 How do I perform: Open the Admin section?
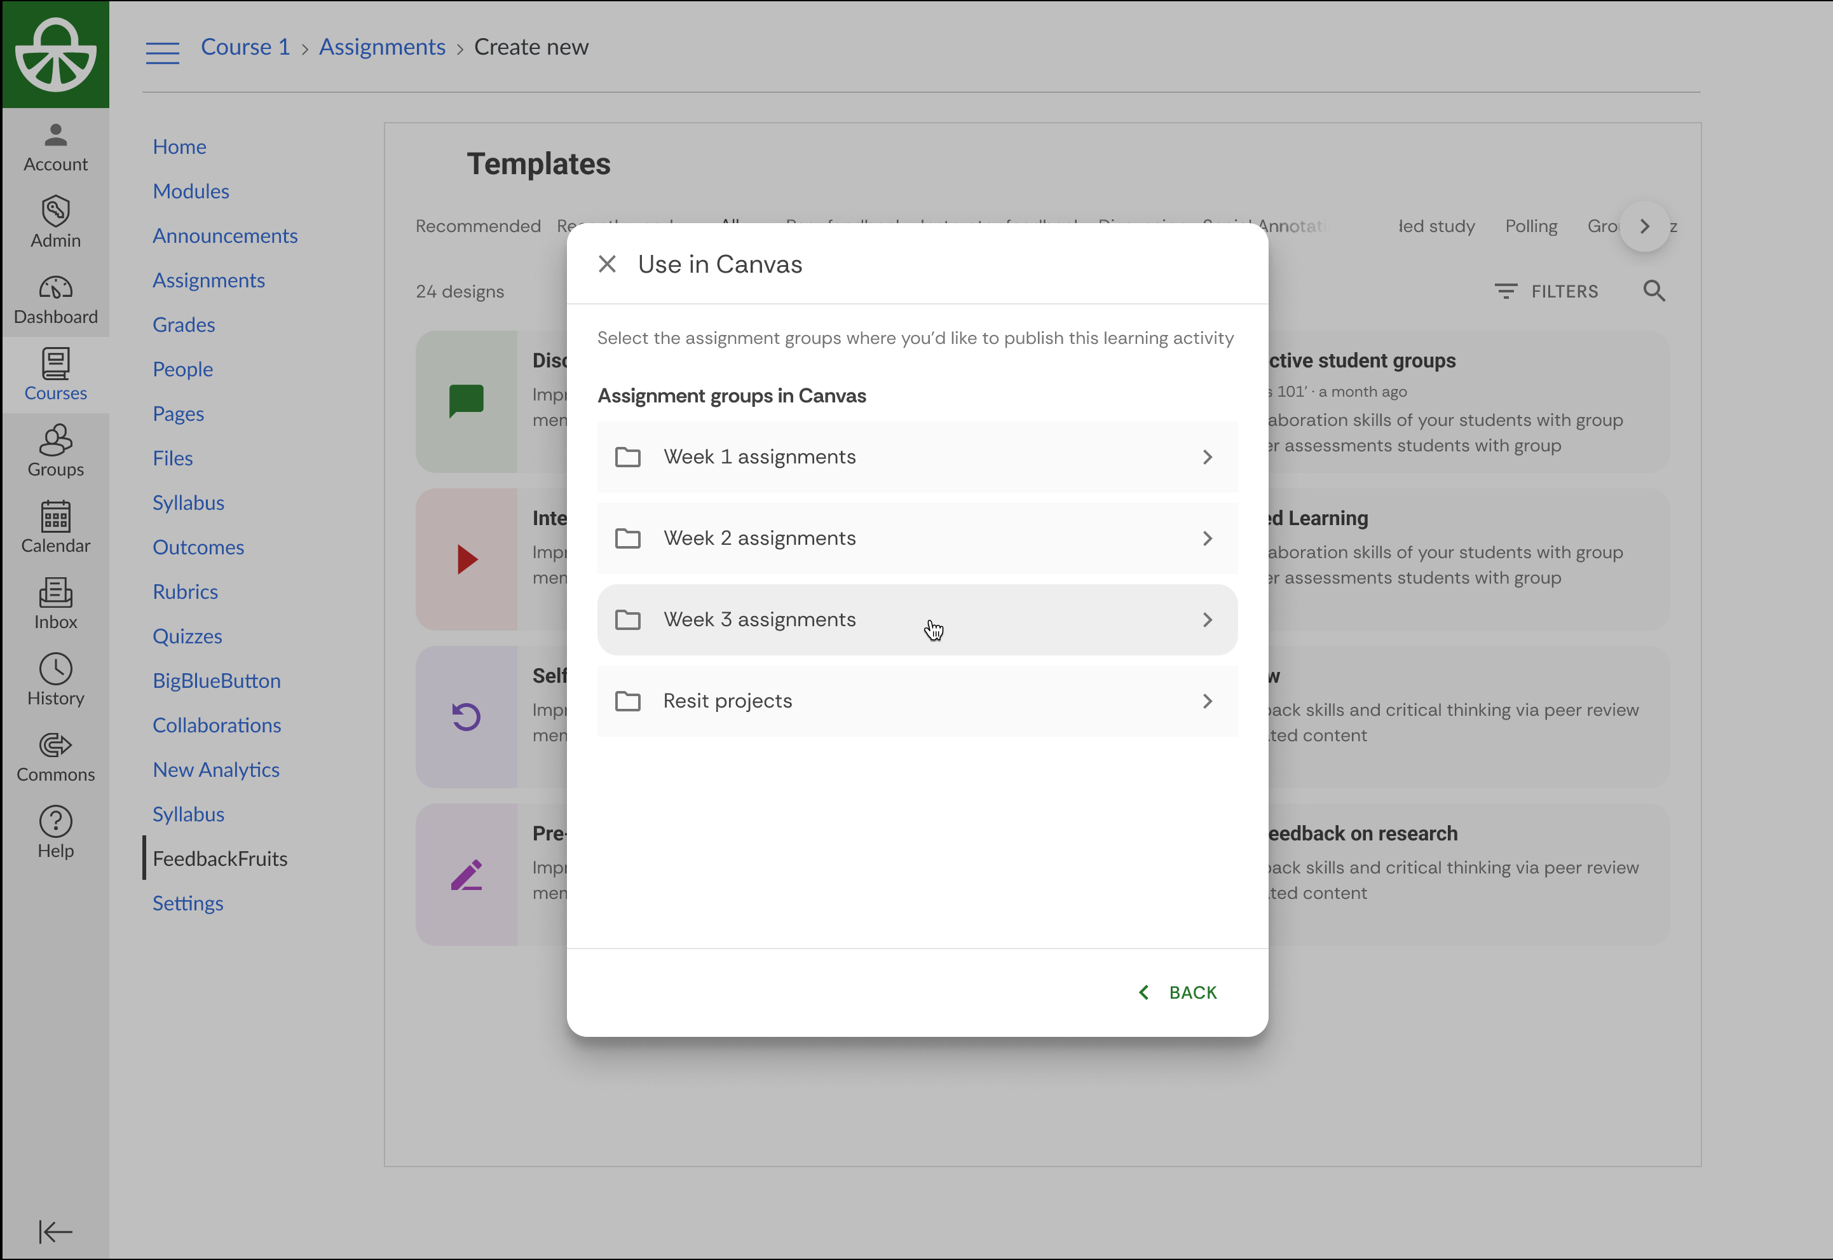click(55, 223)
